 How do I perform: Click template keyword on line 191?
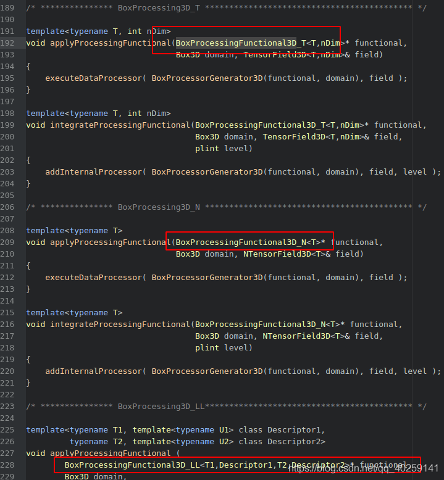(45, 31)
